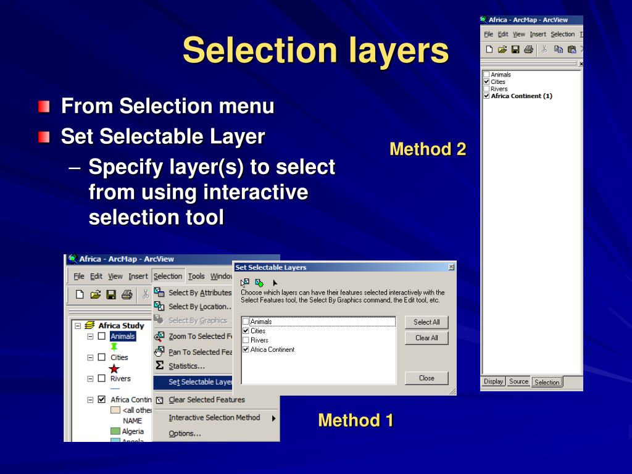Screen dimensions: 632x474
Task: Switch to the Display tab
Action: 493,381
